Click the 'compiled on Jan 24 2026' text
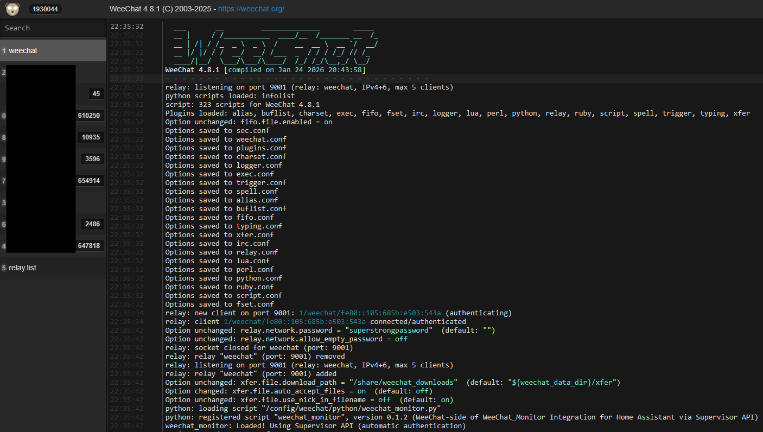Screen dimensions: 763x432 pyautogui.click(x=297, y=70)
